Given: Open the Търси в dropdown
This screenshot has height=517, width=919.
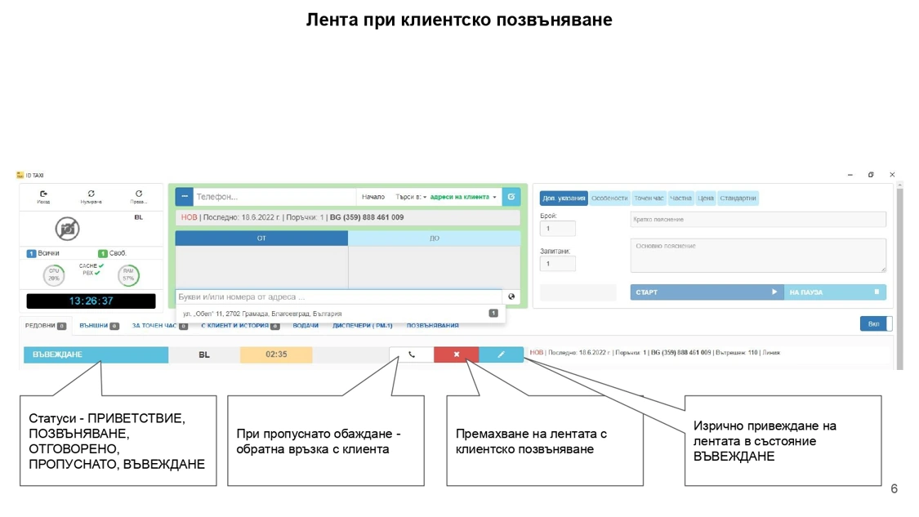Looking at the screenshot, I should coord(410,197).
